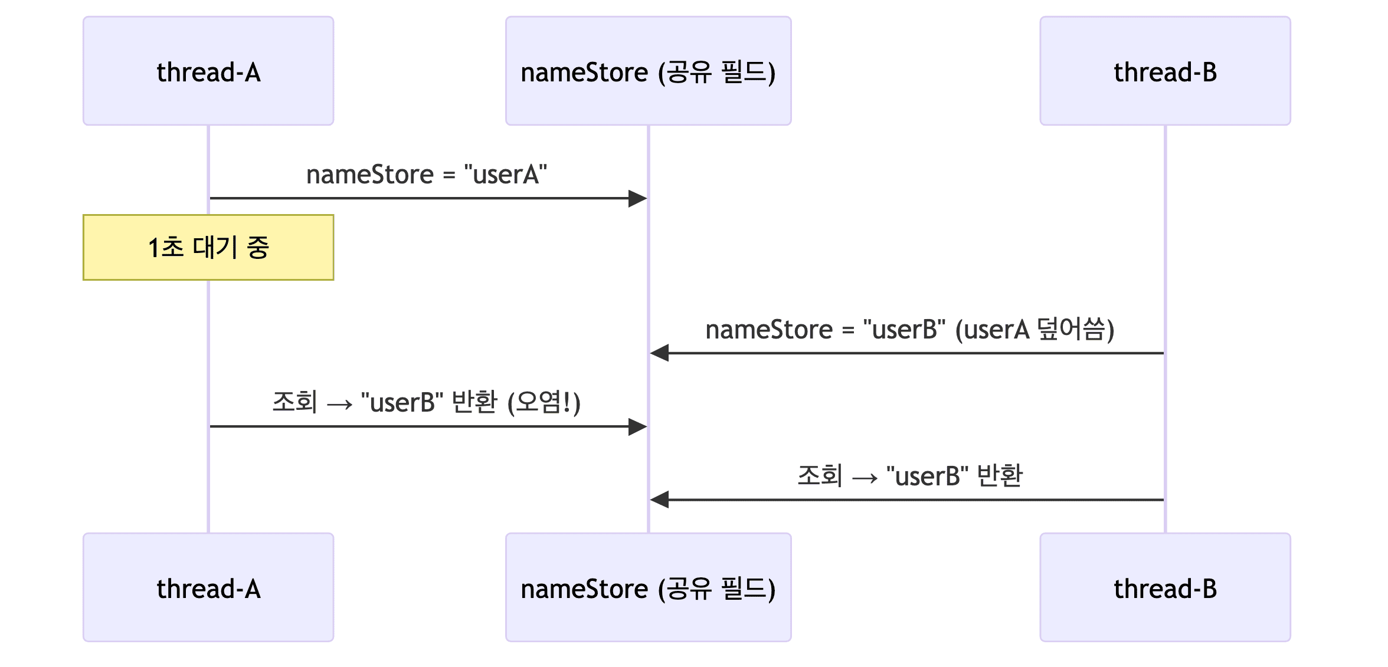This screenshot has height=667, width=1388.
Task: Click the nameStore = "userA" message label
Action: click(x=426, y=175)
